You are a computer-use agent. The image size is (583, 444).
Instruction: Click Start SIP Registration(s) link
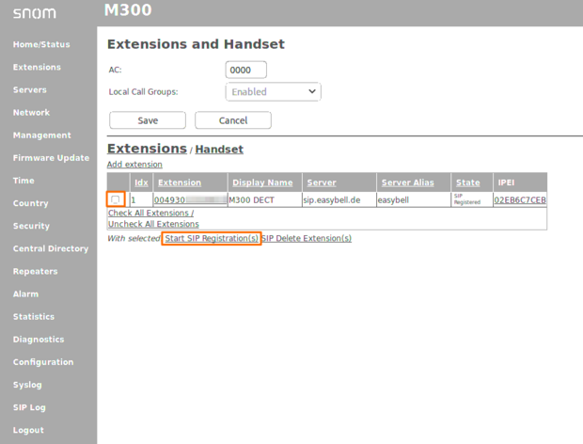(211, 239)
